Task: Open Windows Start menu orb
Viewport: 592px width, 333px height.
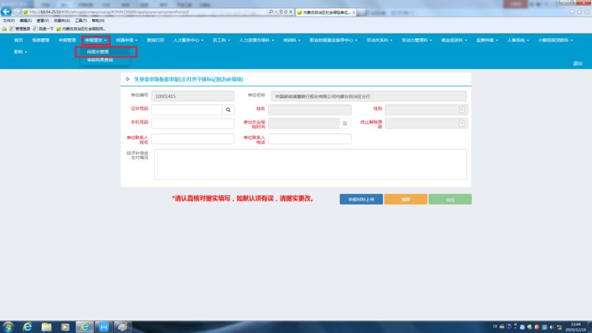Action: [x=9, y=326]
